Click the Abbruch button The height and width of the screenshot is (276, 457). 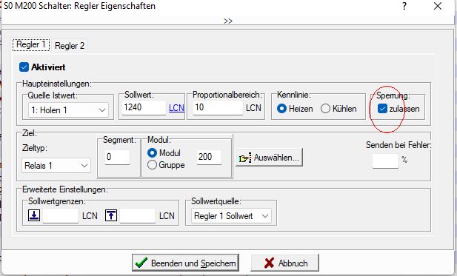tap(284, 263)
